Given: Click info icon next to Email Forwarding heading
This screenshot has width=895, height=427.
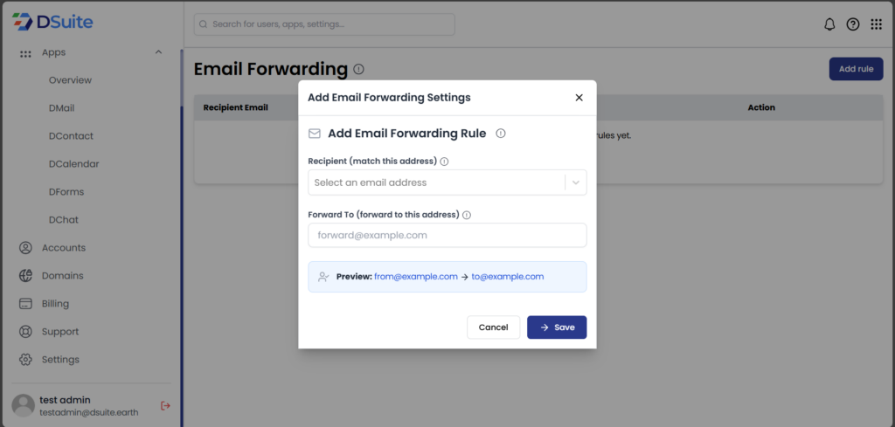Looking at the screenshot, I should 359,69.
